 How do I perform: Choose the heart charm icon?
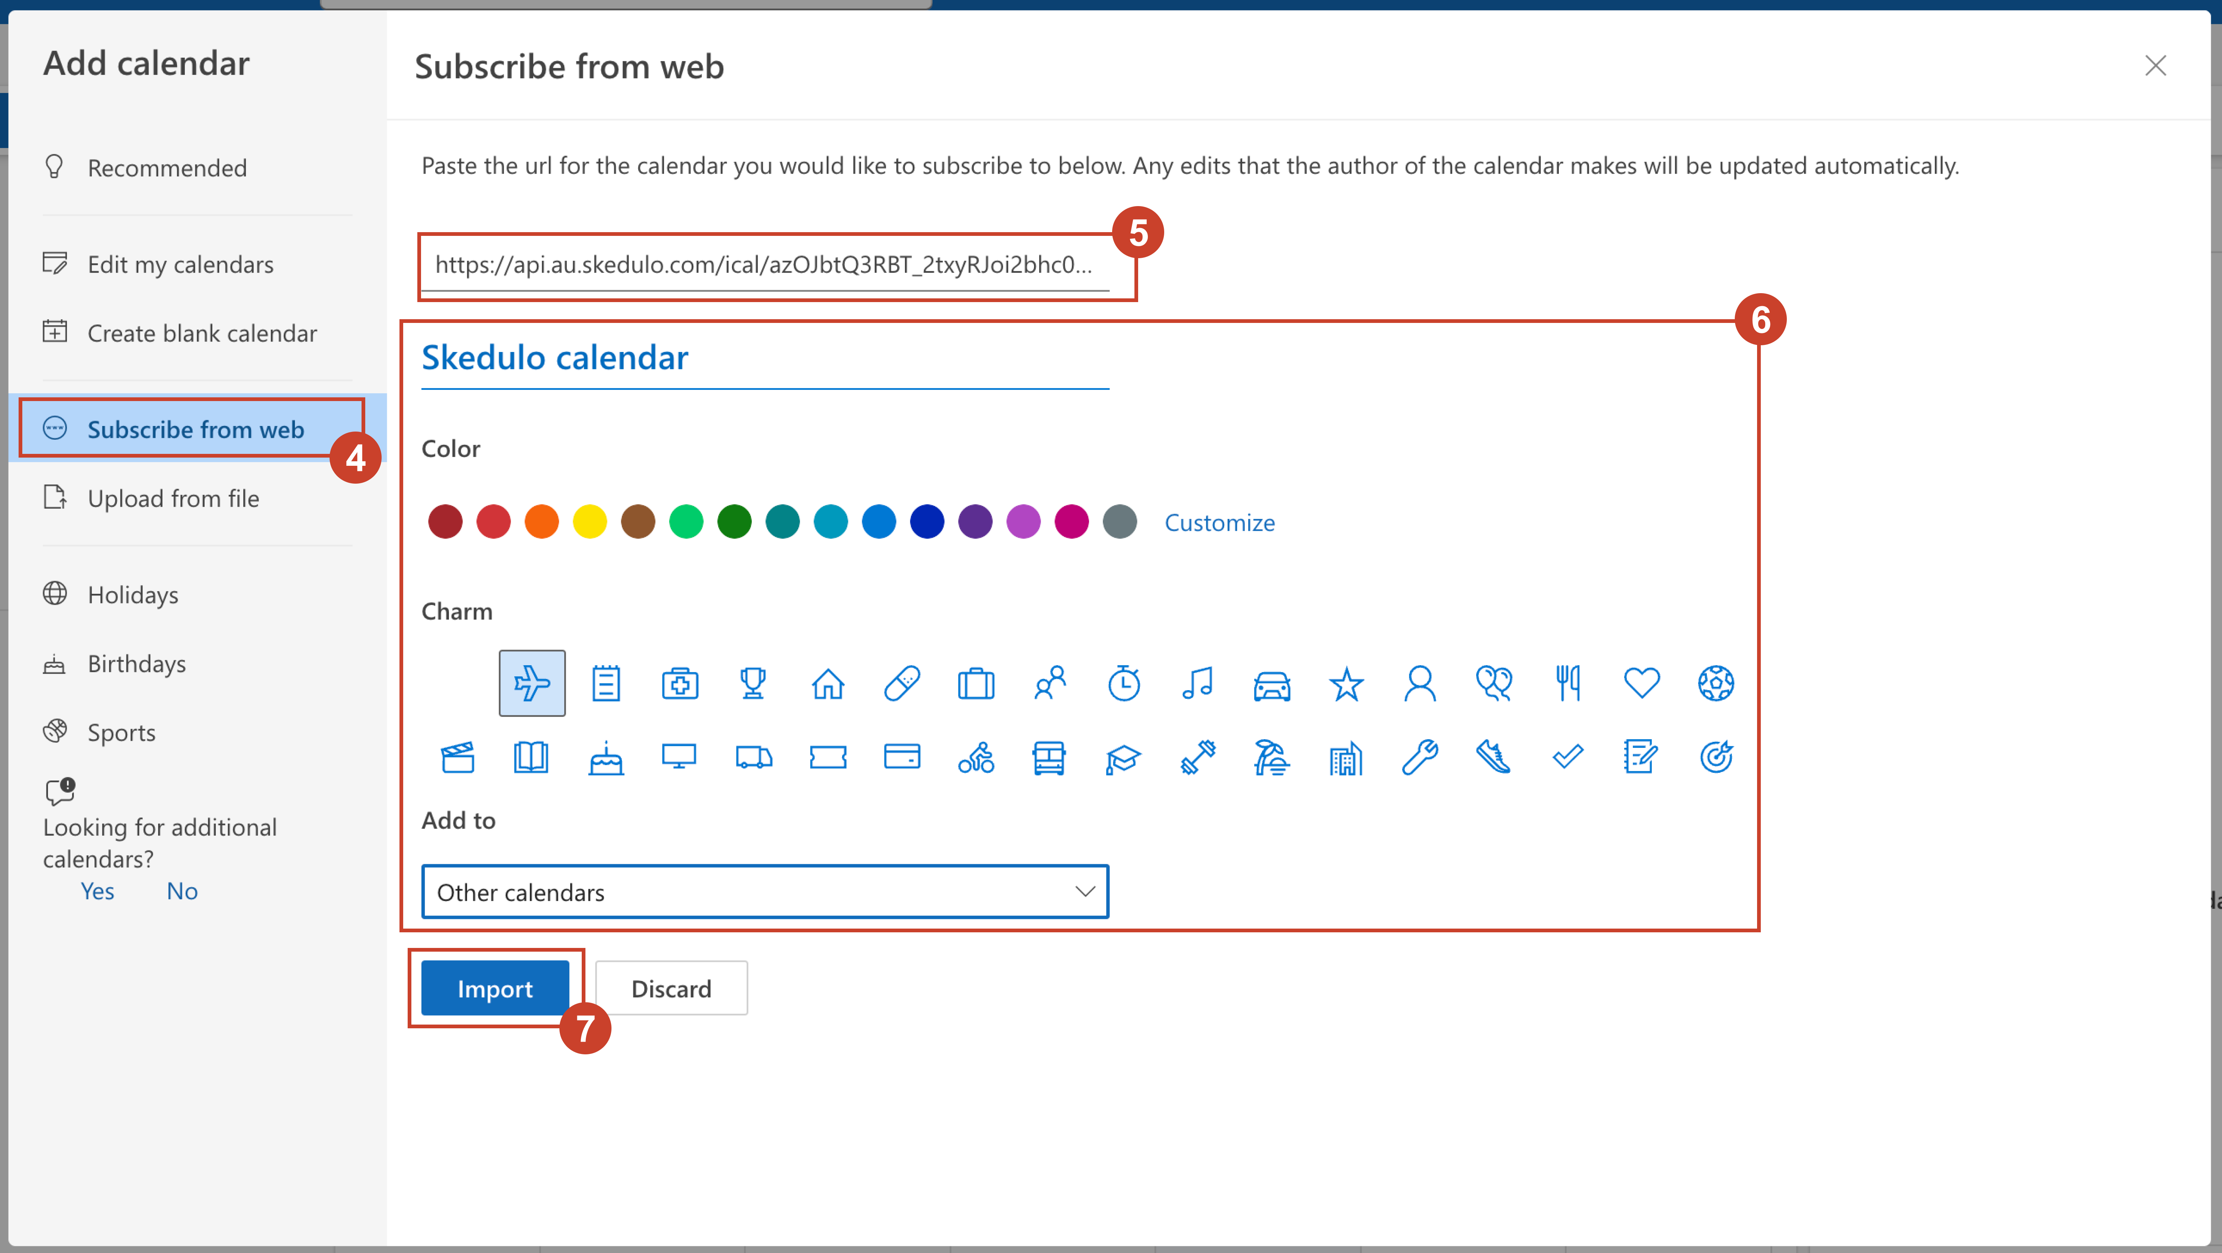(1641, 683)
